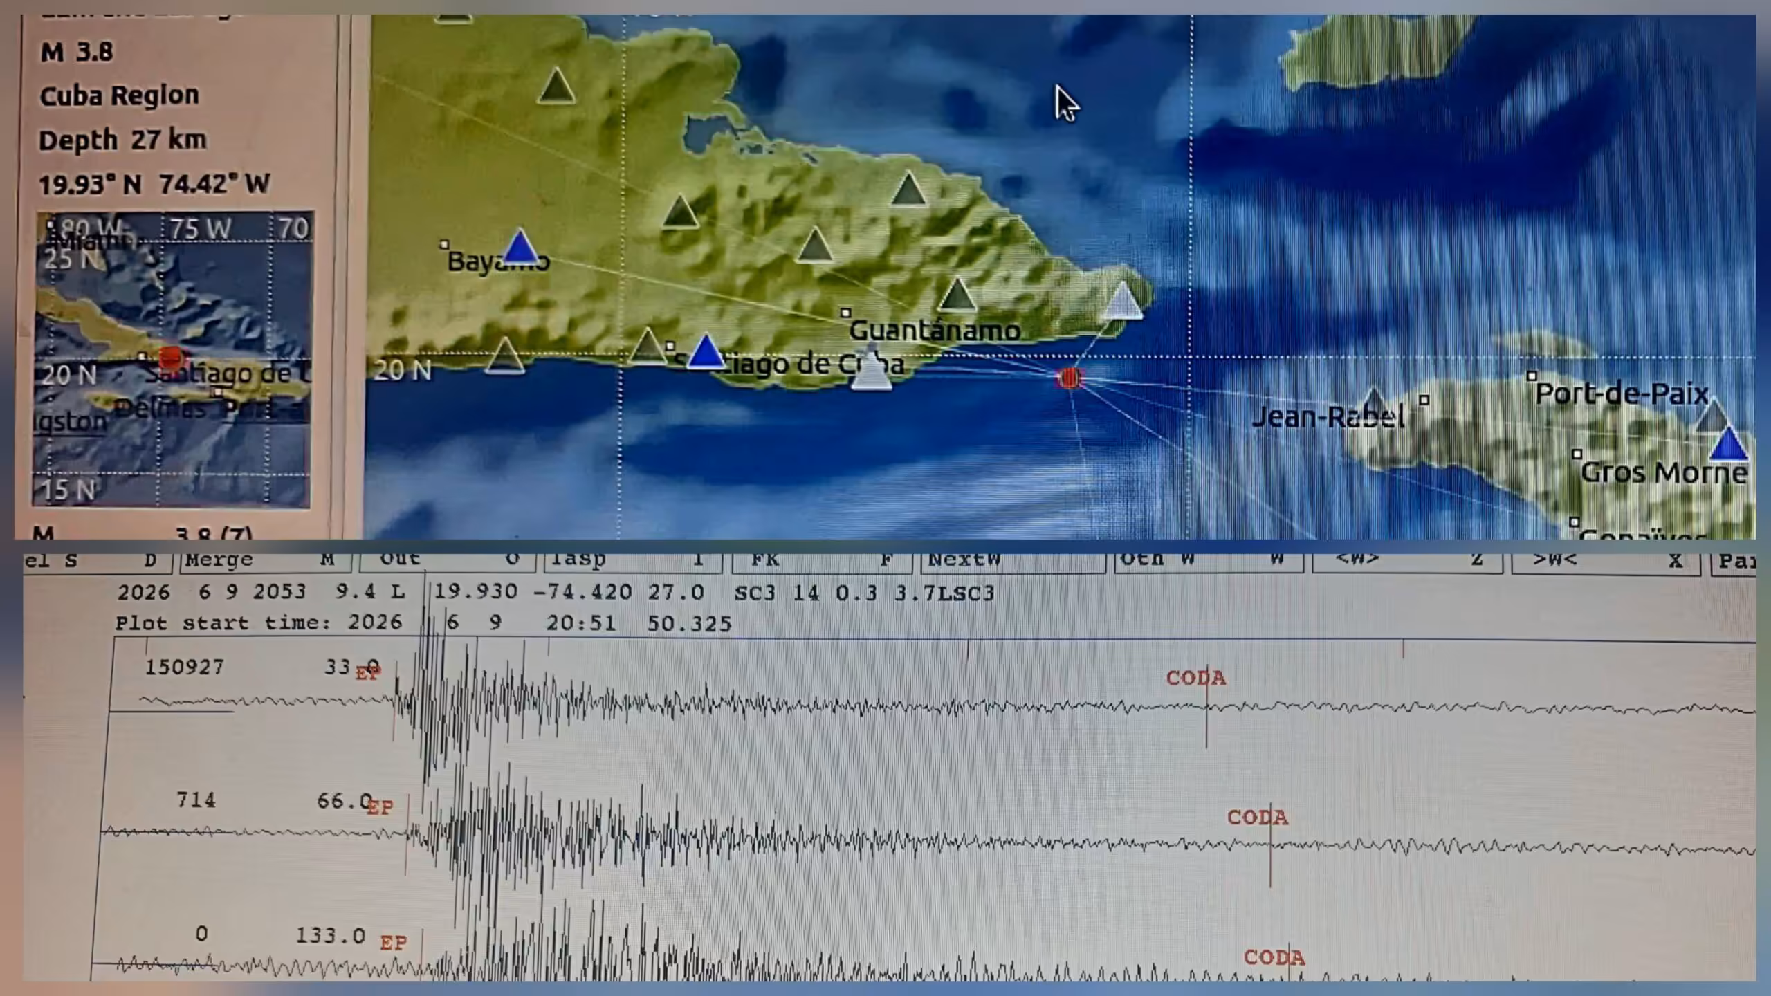1771x996 pixels.
Task: Click the dark station triangle left of the Santiago square
Action: (647, 345)
